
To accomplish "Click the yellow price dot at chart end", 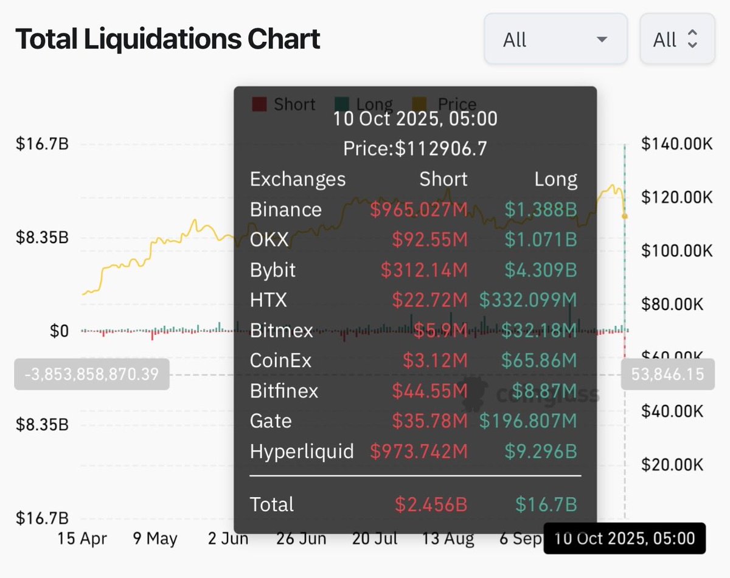I will pos(625,216).
